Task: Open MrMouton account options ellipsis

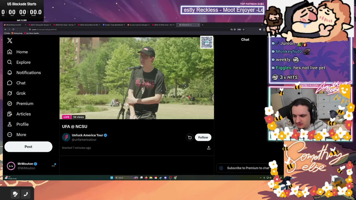Action: (x=53, y=166)
